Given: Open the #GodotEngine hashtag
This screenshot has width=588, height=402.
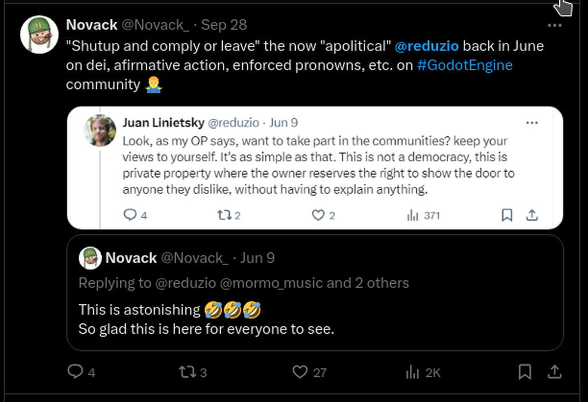Looking at the screenshot, I should point(465,65).
